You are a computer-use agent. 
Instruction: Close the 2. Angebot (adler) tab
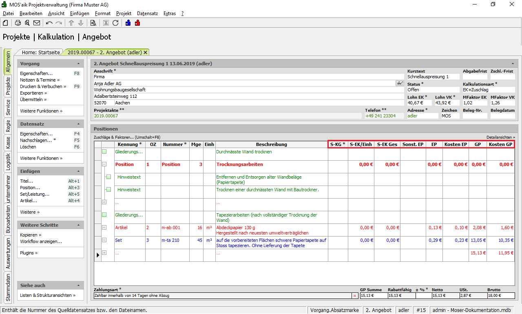click(146, 52)
